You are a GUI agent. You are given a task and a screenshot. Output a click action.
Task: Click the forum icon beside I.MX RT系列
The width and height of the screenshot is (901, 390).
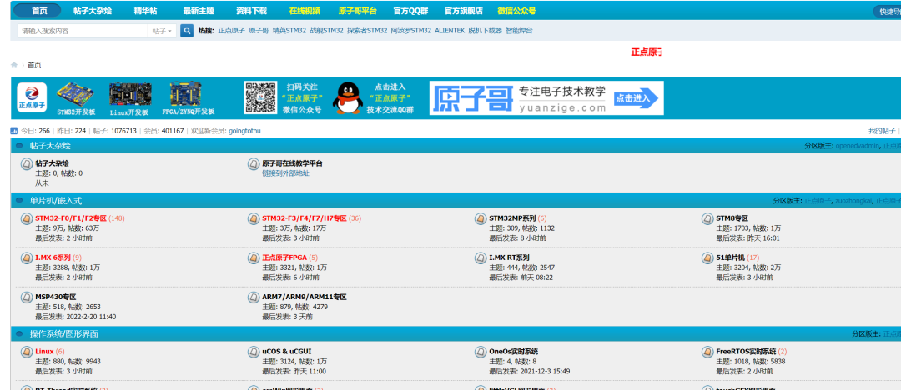point(481,257)
